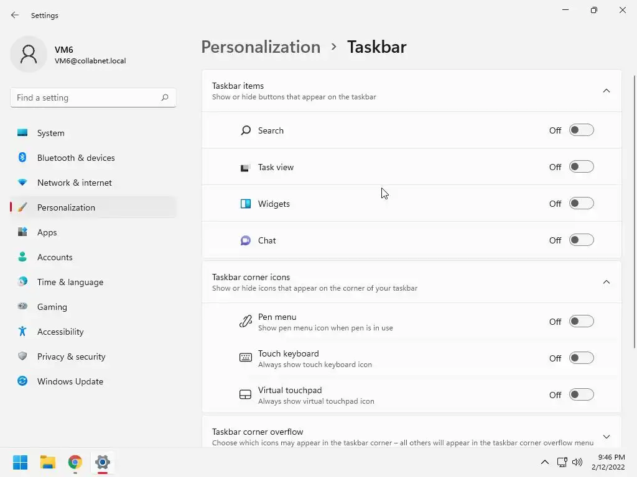Viewport: 637px width, 477px height.
Task: Click the Pen menu icon
Action: [245, 322]
